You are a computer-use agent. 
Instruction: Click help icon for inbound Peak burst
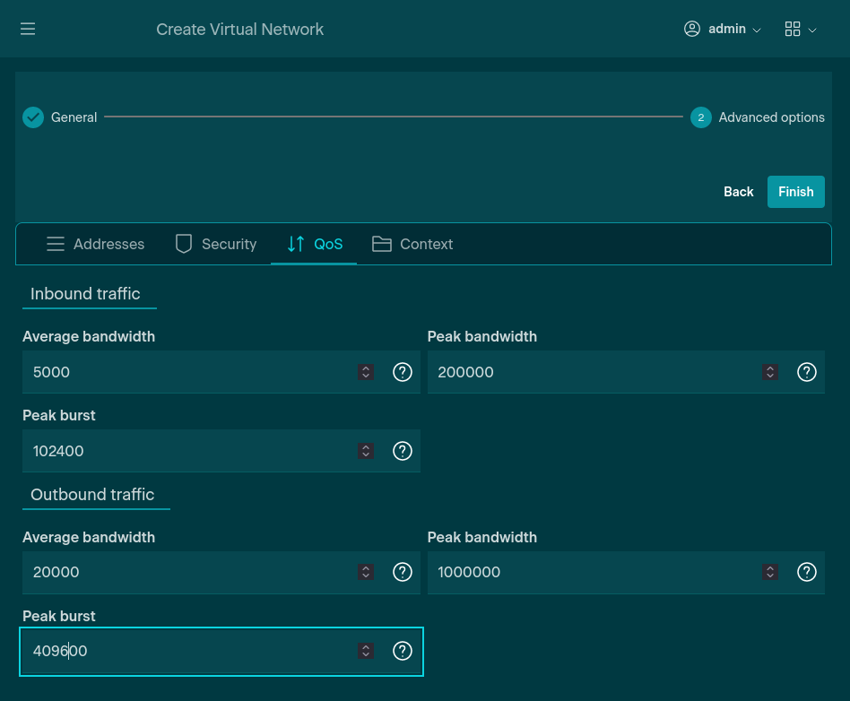click(x=403, y=451)
